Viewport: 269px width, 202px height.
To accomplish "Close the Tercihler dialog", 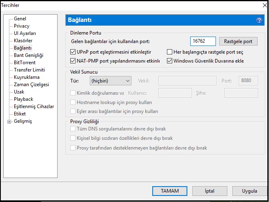I will [265, 5].
